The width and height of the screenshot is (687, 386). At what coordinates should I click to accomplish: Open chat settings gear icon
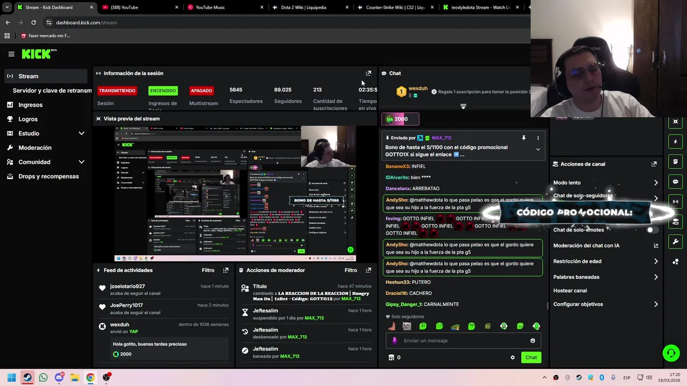tap(513, 358)
